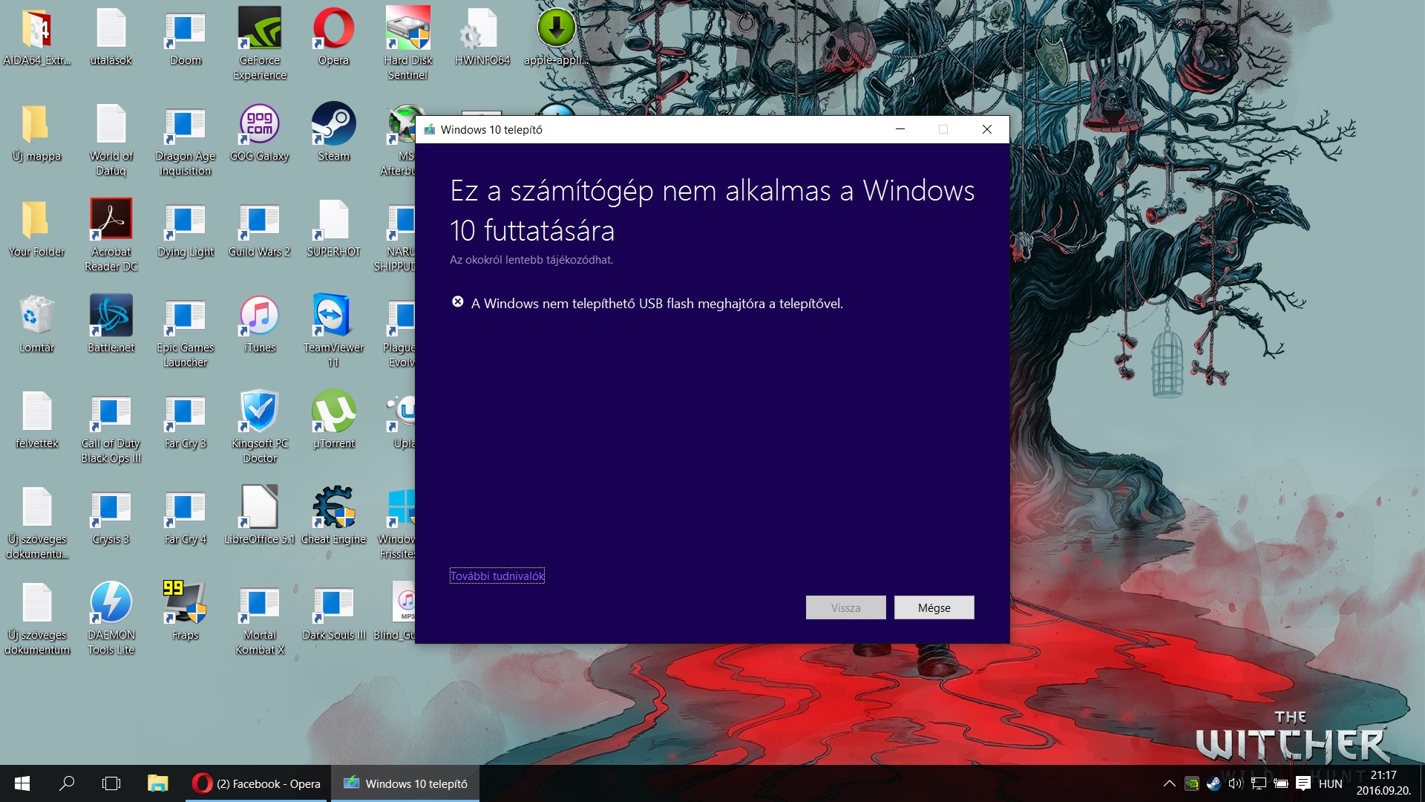This screenshot has width=1425, height=802.
Task: Open the iTunes desktop icon
Action: coord(260,325)
